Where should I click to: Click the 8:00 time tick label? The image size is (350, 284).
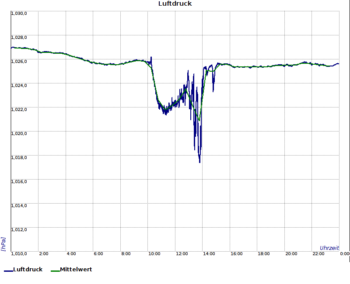[126, 254]
